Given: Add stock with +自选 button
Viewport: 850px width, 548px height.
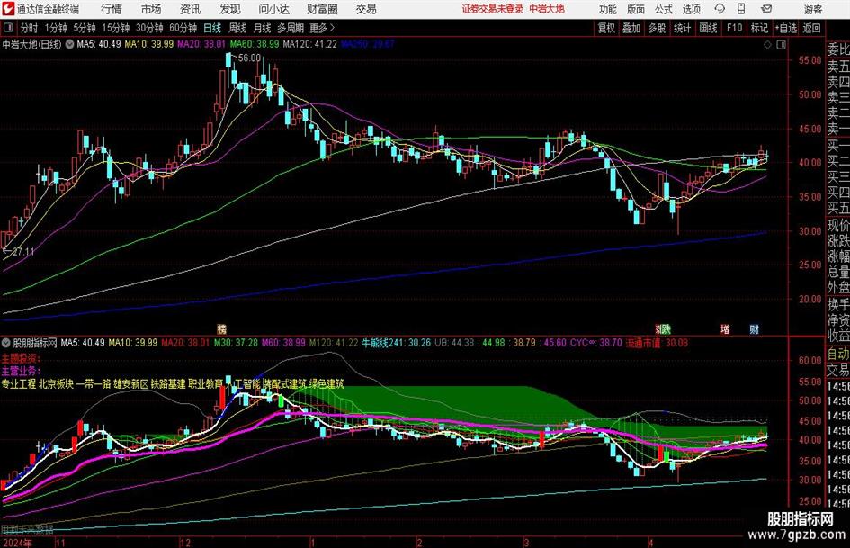Looking at the screenshot, I should coord(785,28).
